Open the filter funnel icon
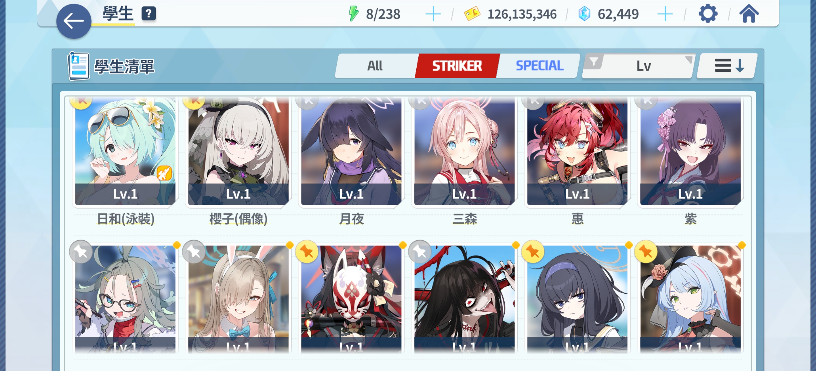This screenshot has height=371, width=816. tap(594, 61)
